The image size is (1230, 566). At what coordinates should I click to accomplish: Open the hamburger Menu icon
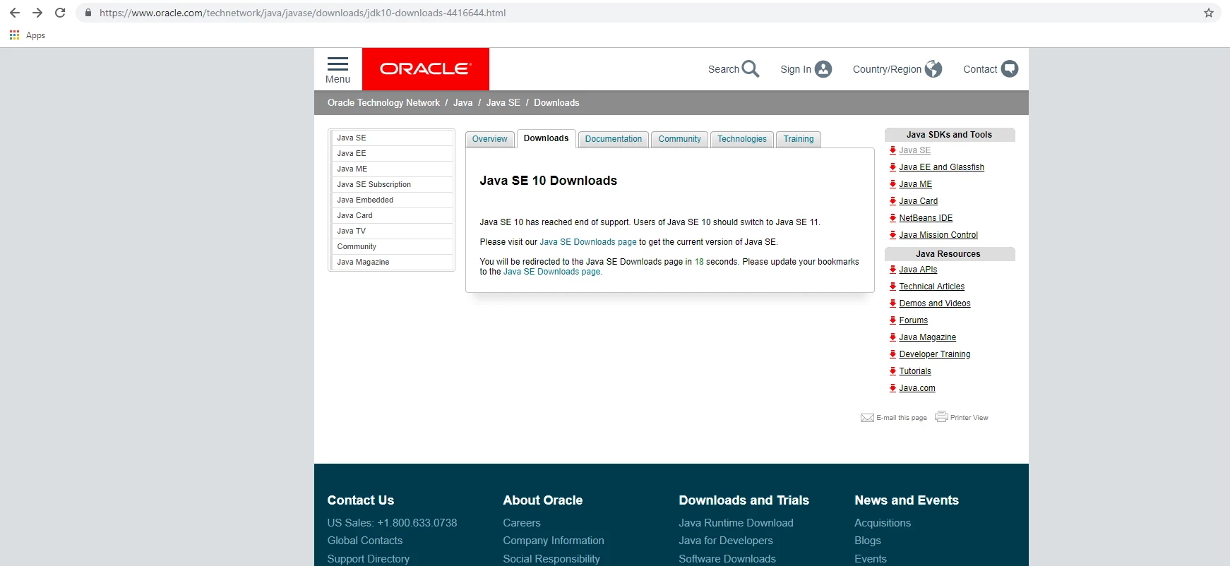(338, 64)
